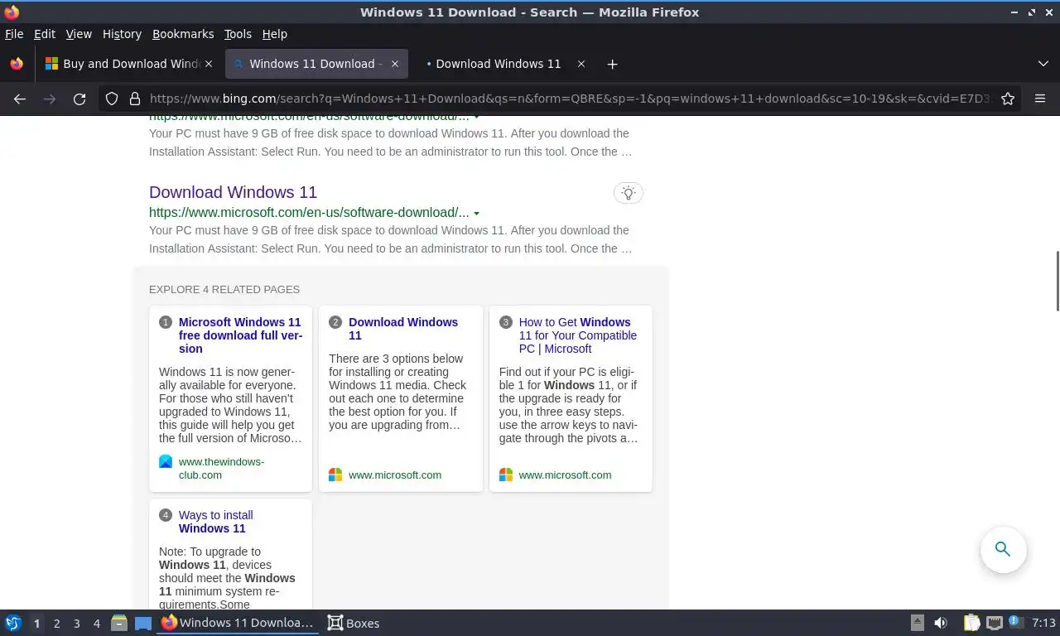Screen dimensions: 1060x636
Task: Click www.microsoft.com link in card 2
Action: tap(395, 475)
